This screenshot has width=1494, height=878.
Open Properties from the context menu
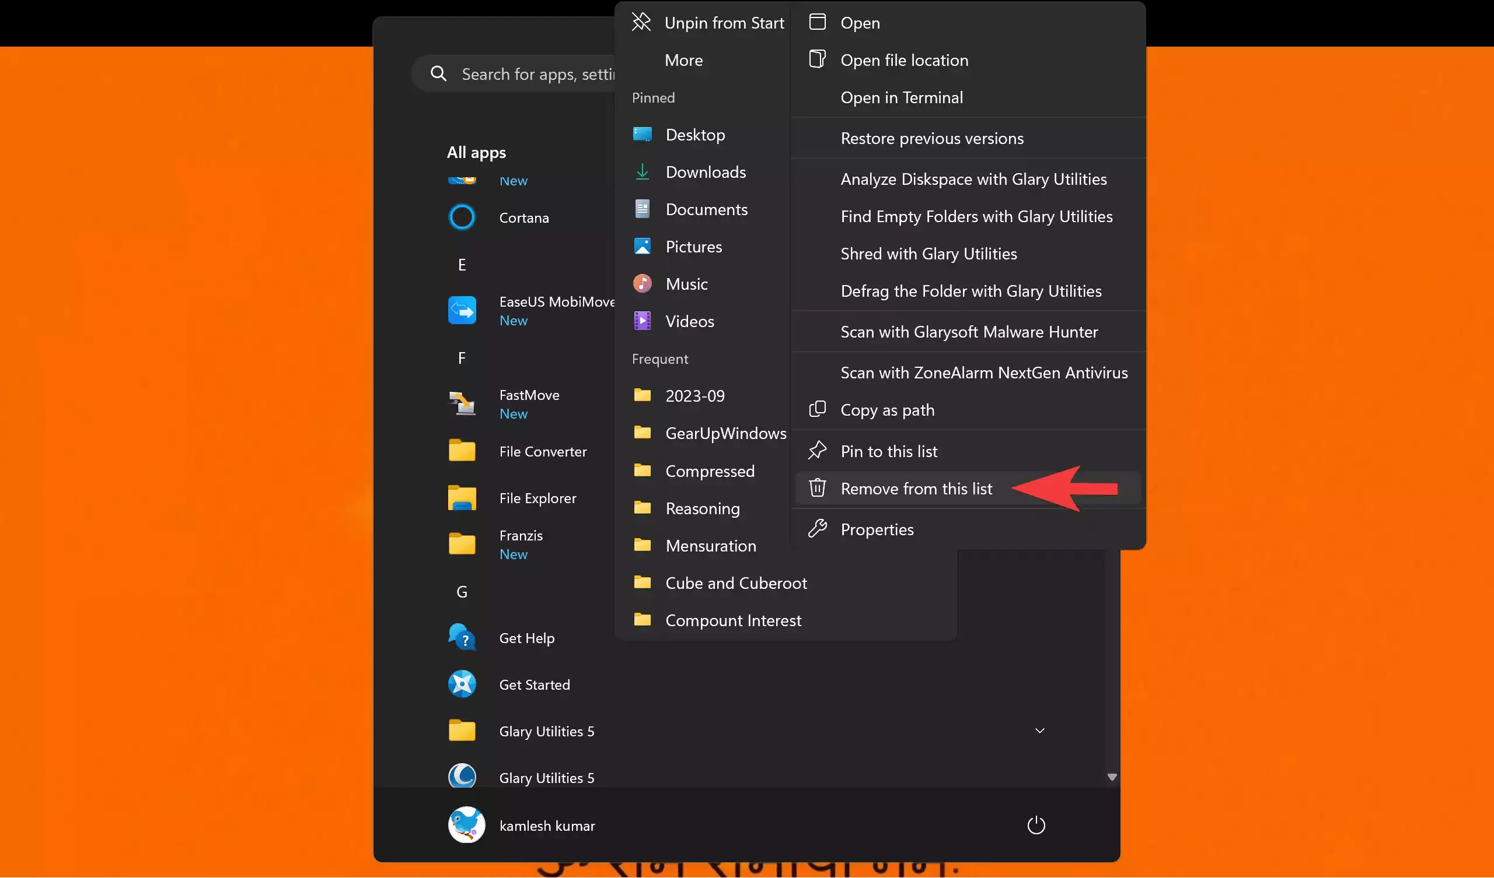coord(877,529)
